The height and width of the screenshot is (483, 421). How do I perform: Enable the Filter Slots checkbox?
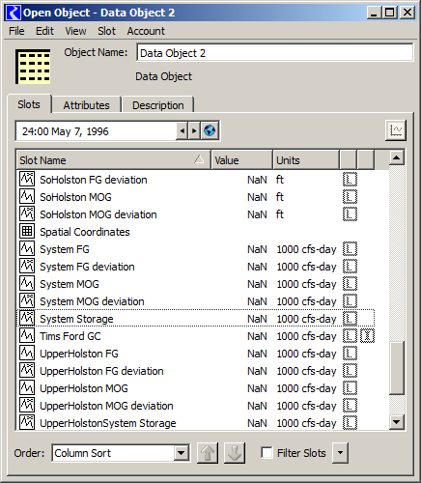[x=267, y=452]
